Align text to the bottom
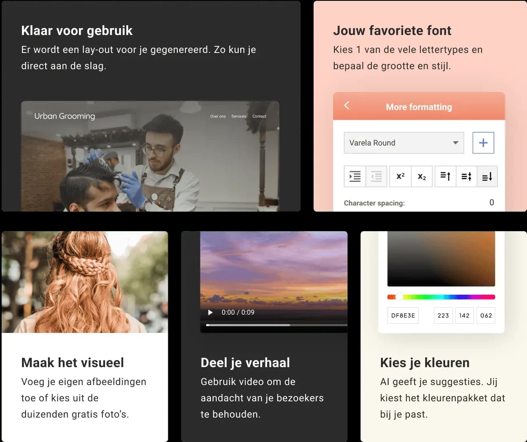This screenshot has height=442, width=527. click(487, 177)
